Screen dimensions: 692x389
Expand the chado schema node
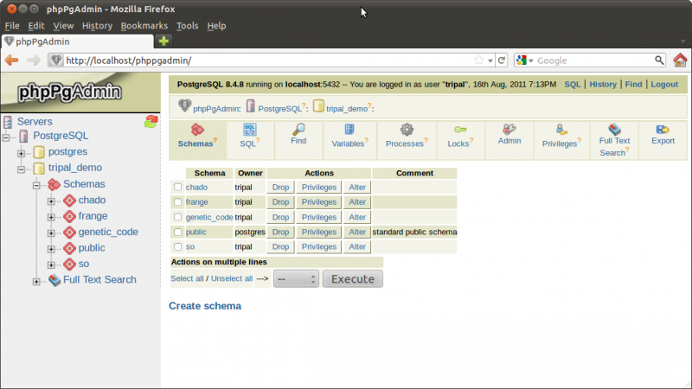[51, 201]
